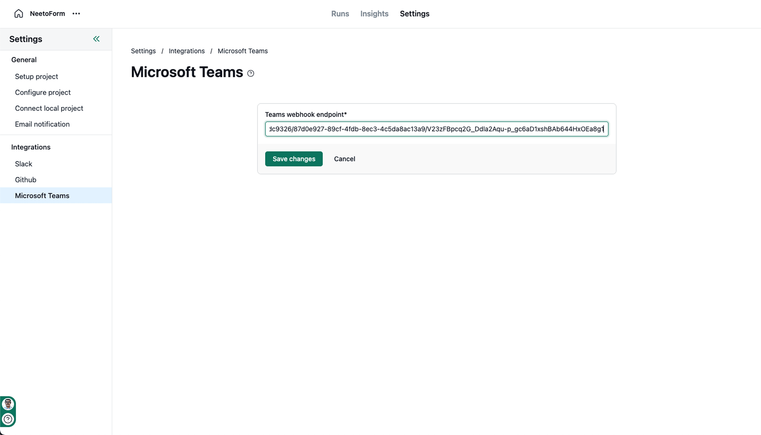Select the Settings tab in top navigation
Viewport: 761px width, 435px height.
click(x=414, y=14)
